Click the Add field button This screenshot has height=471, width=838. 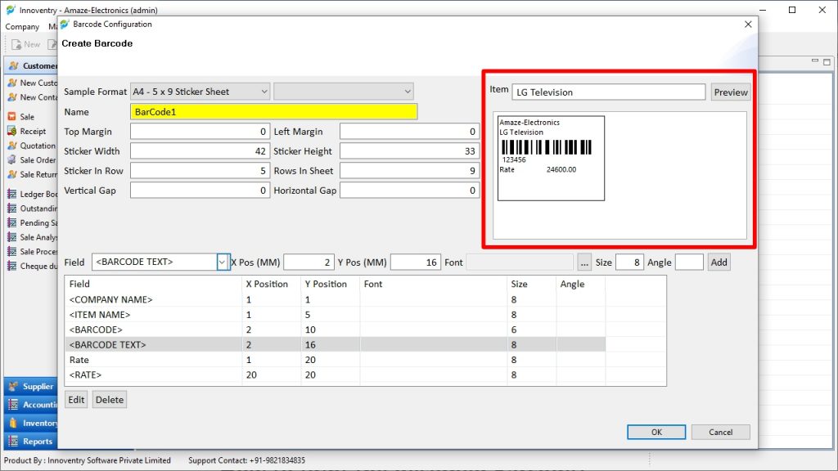(719, 262)
